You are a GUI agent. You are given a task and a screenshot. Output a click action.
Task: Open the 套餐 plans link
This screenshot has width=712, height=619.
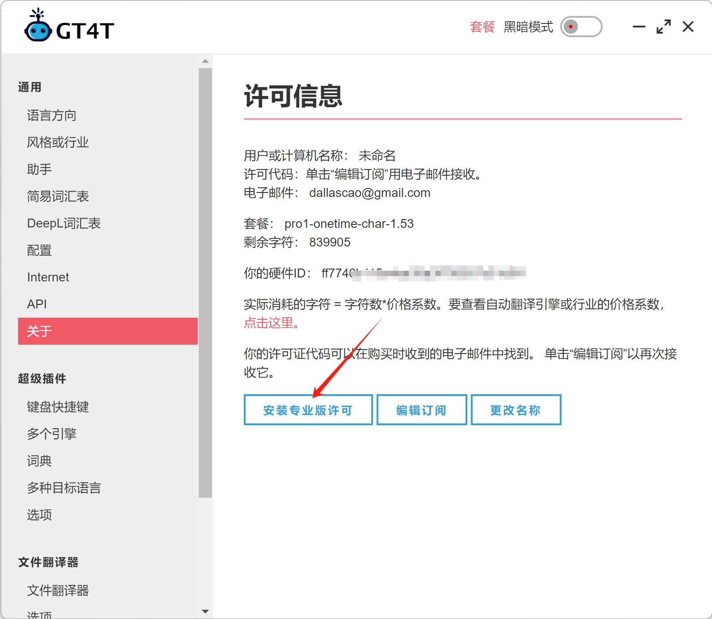point(481,27)
